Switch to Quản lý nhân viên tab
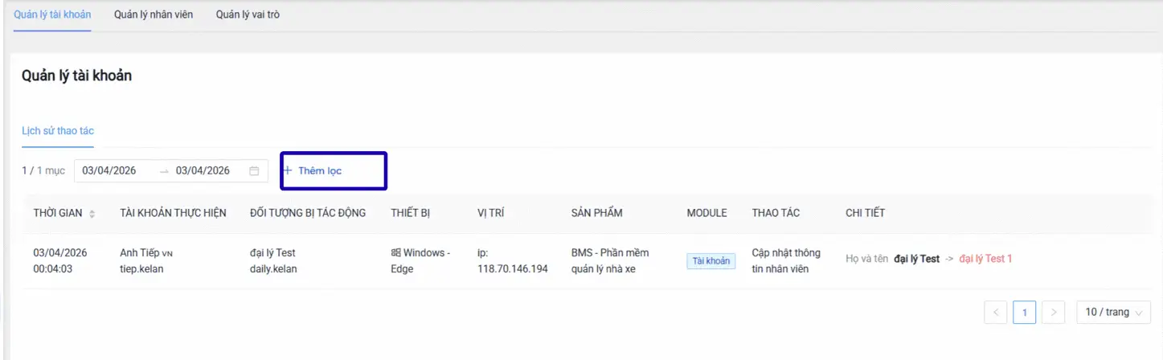1163x360 pixels. point(154,14)
